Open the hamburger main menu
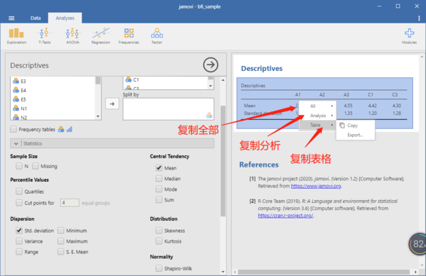The image size is (426, 276). (11, 18)
